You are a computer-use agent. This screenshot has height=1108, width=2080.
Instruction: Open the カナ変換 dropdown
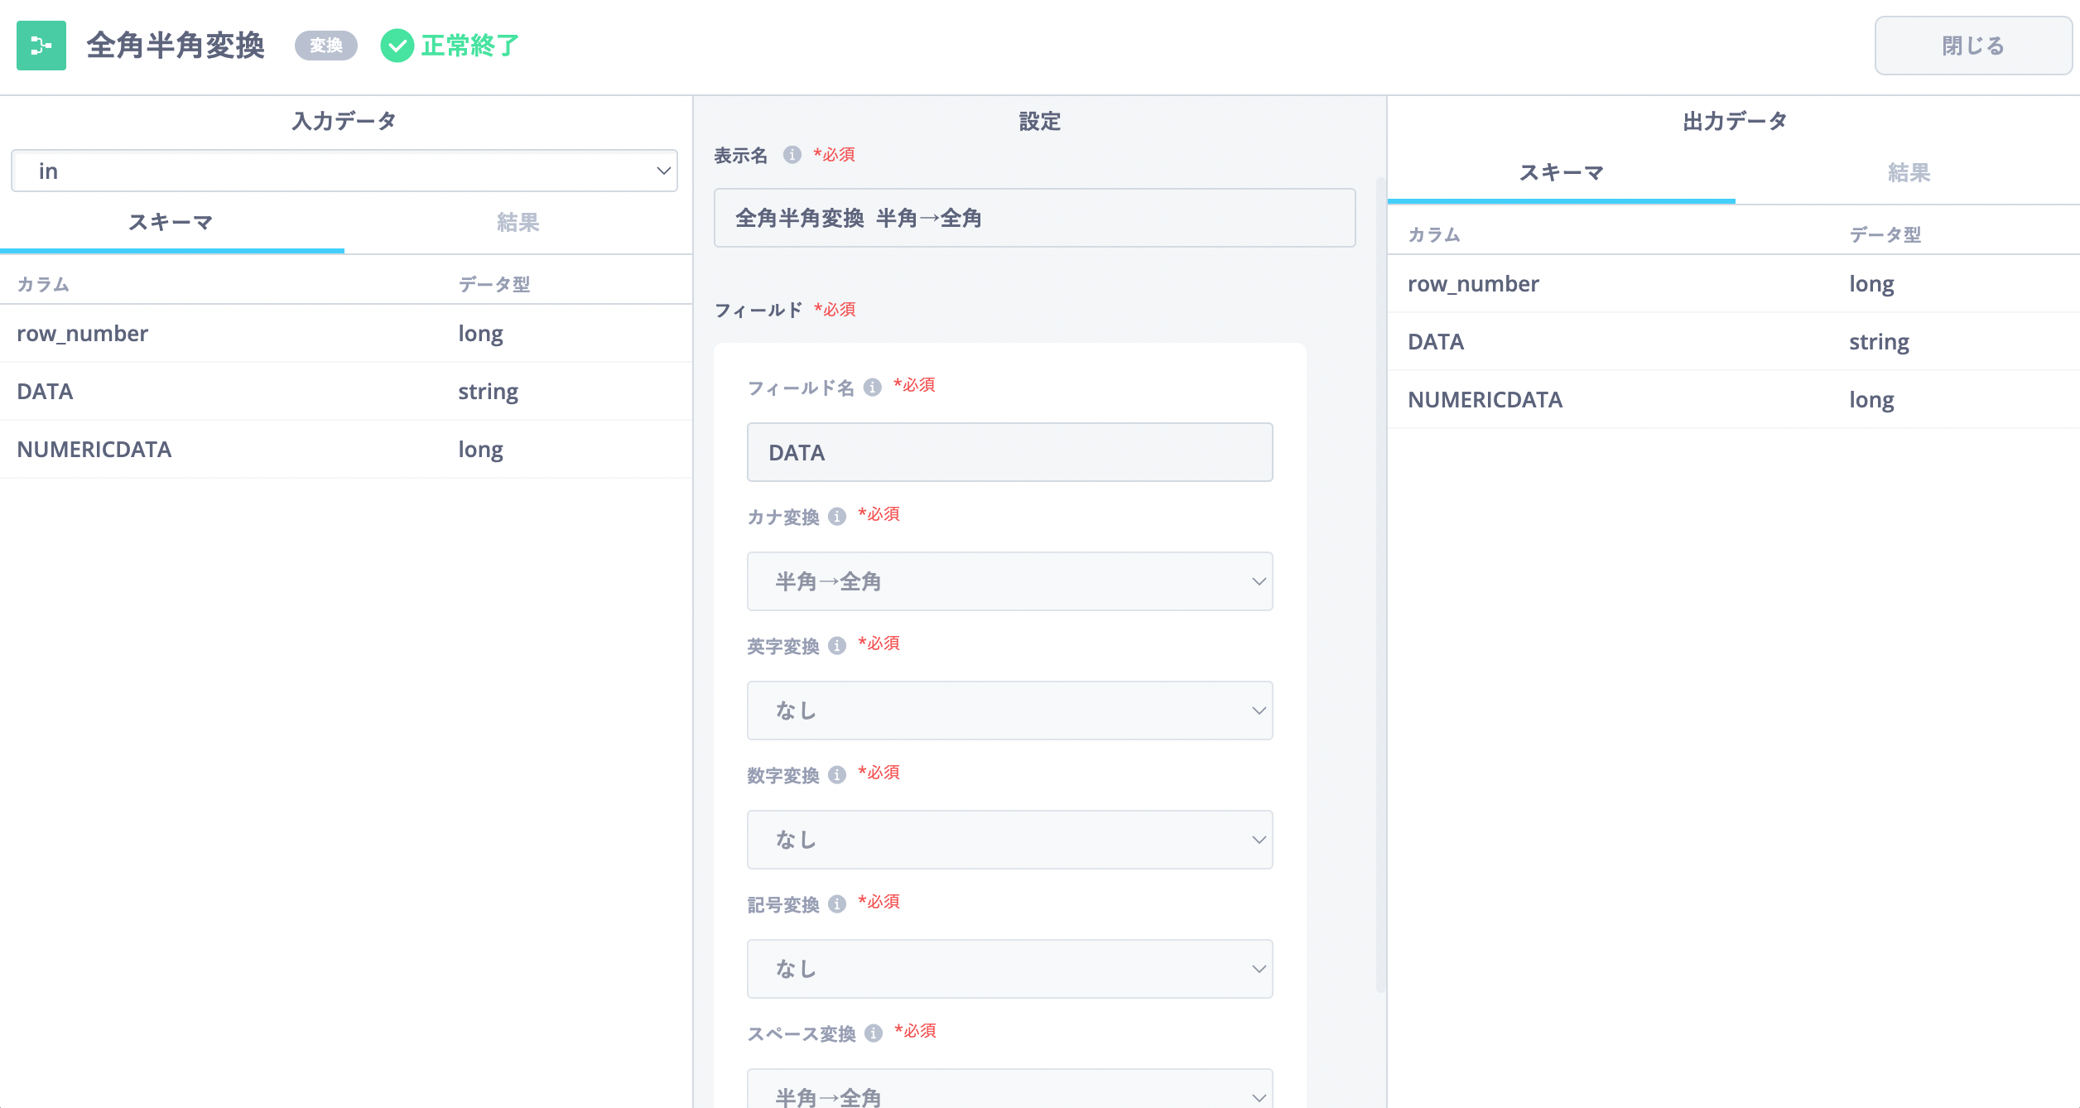(x=1009, y=581)
